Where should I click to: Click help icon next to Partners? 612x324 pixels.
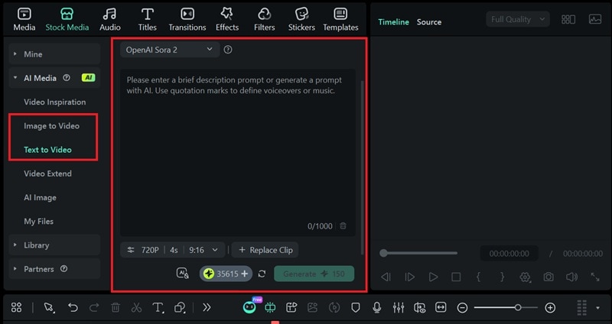(x=64, y=269)
